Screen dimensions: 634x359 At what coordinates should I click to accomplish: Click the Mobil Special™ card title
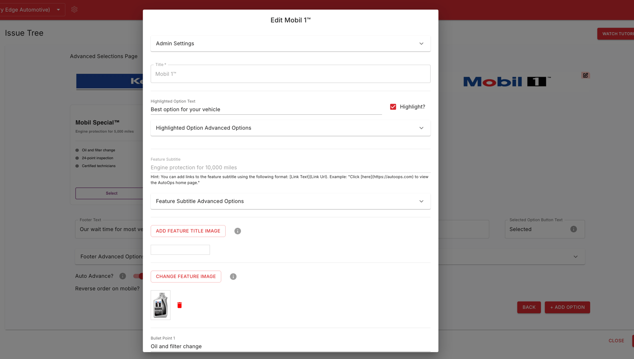tap(97, 123)
